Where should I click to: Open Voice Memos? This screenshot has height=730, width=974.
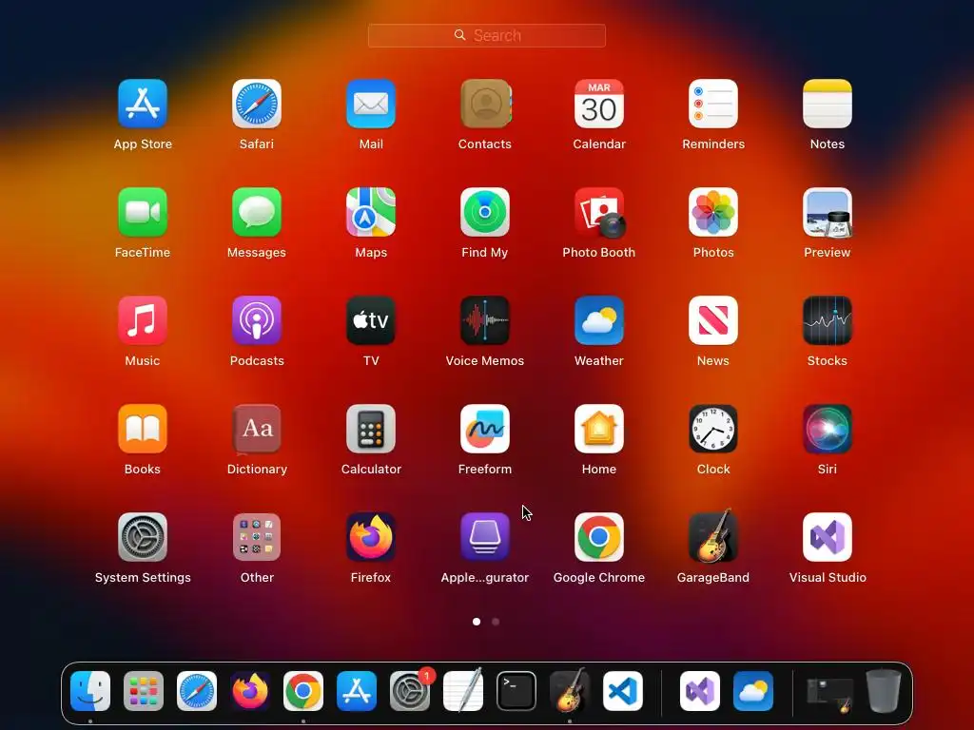tap(485, 320)
